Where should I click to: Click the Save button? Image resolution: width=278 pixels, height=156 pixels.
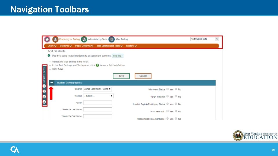click(121, 76)
